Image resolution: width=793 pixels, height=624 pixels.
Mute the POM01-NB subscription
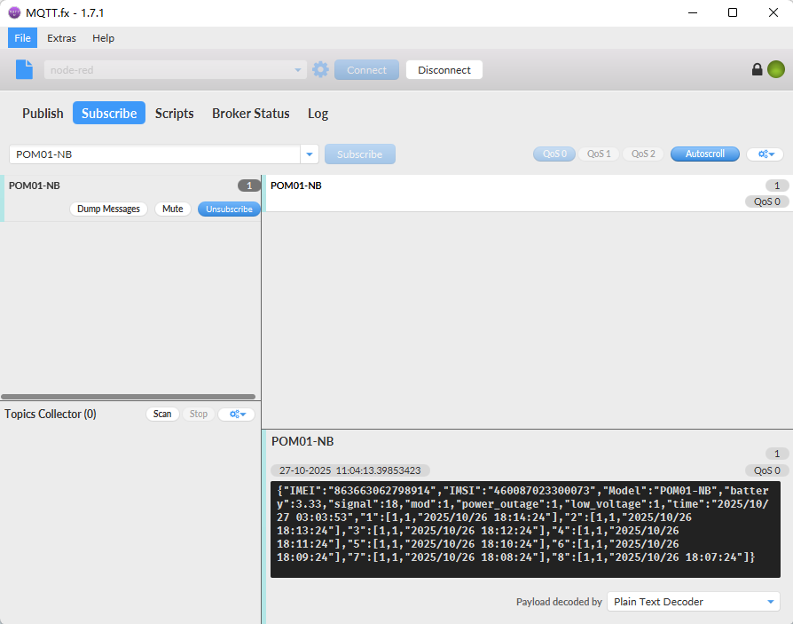tap(172, 209)
